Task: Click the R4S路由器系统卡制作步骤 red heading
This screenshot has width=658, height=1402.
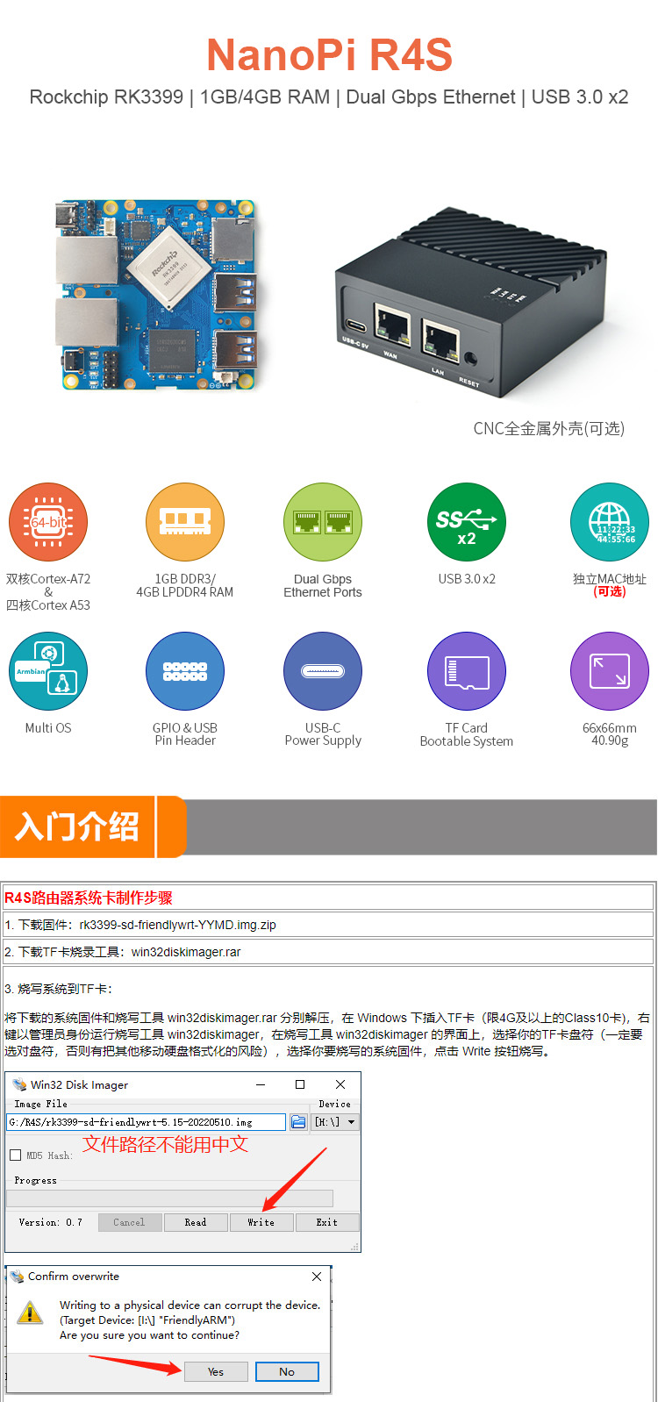Action: [x=89, y=898]
